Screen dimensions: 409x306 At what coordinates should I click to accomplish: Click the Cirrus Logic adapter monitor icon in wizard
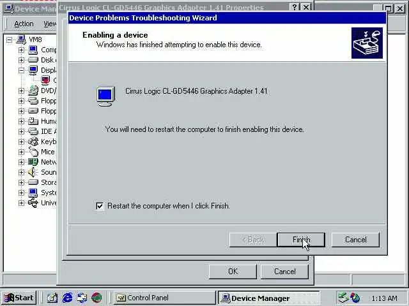(105, 96)
